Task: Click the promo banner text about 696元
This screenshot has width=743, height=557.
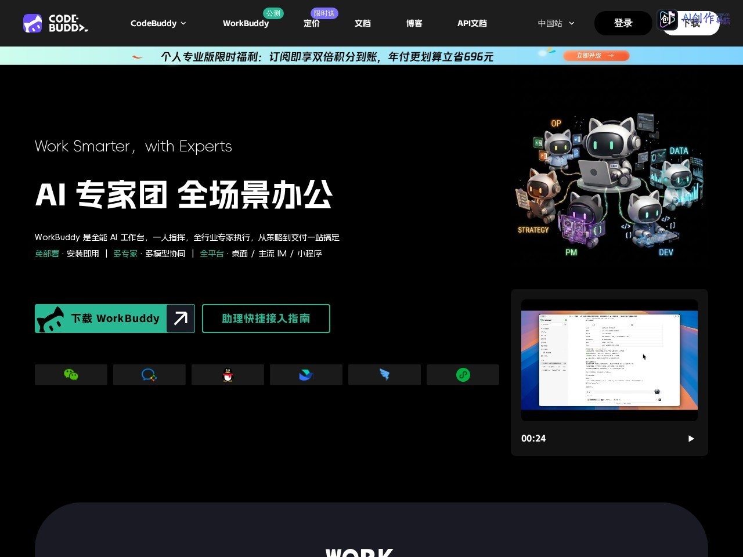Action: [x=327, y=56]
